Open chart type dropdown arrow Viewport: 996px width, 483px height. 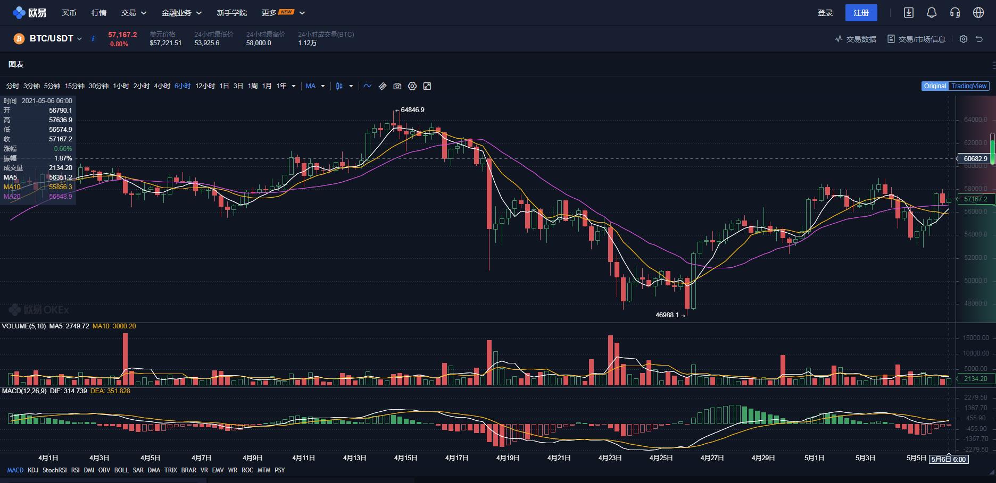pyautogui.click(x=351, y=86)
